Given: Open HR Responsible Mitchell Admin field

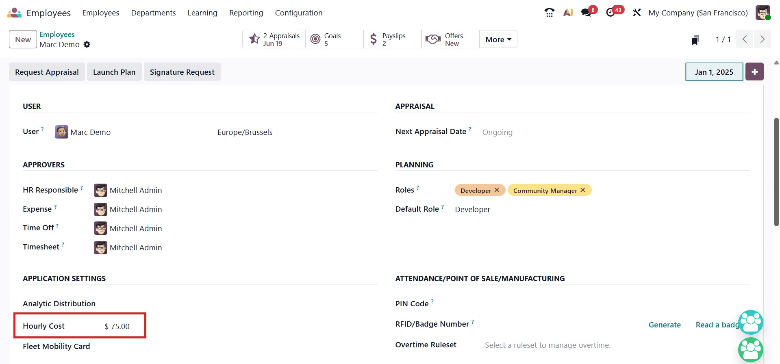Looking at the screenshot, I should pos(135,190).
